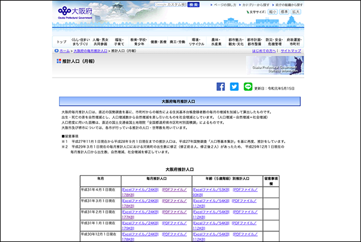Open the はじめての方へ link

coord(264,52)
